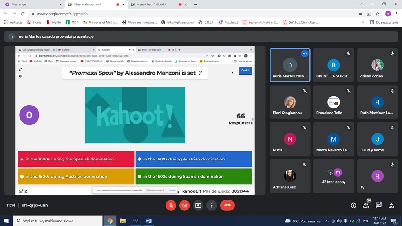
Task: Toggle Kahoot fullscreen arrows icon
Action: [x=21, y=69]
